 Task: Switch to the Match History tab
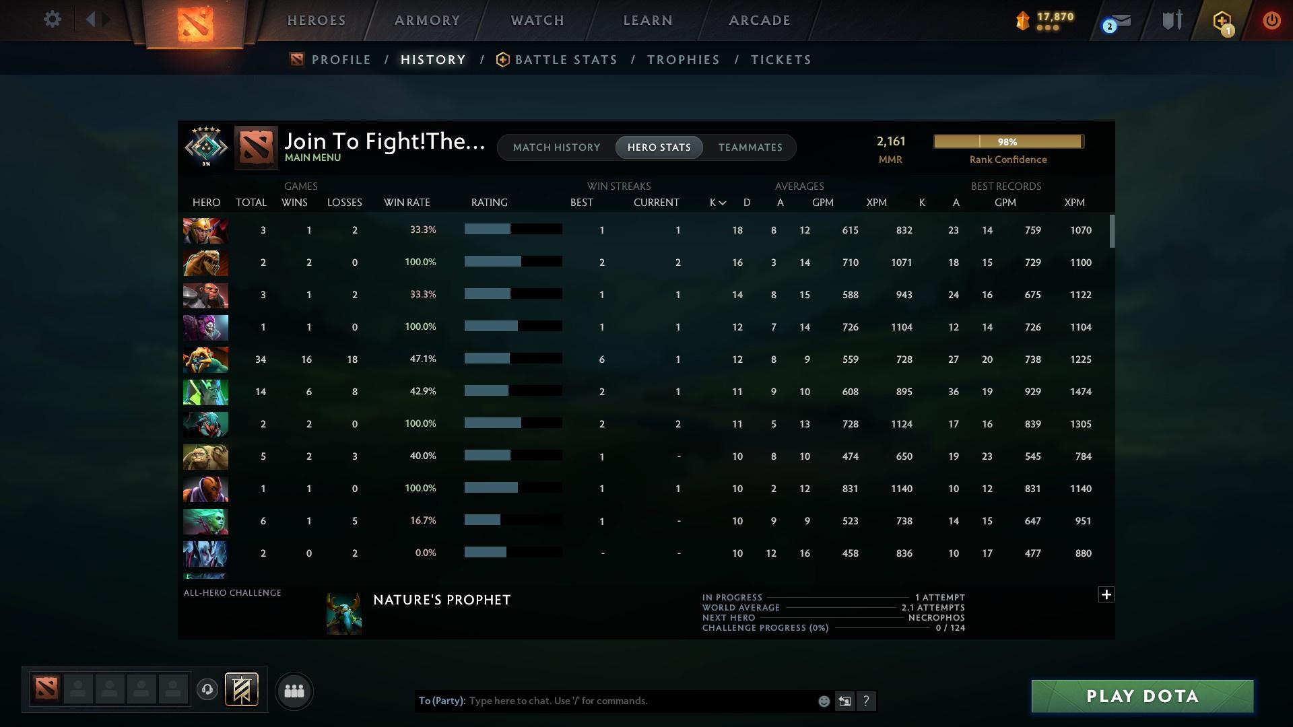556,147
